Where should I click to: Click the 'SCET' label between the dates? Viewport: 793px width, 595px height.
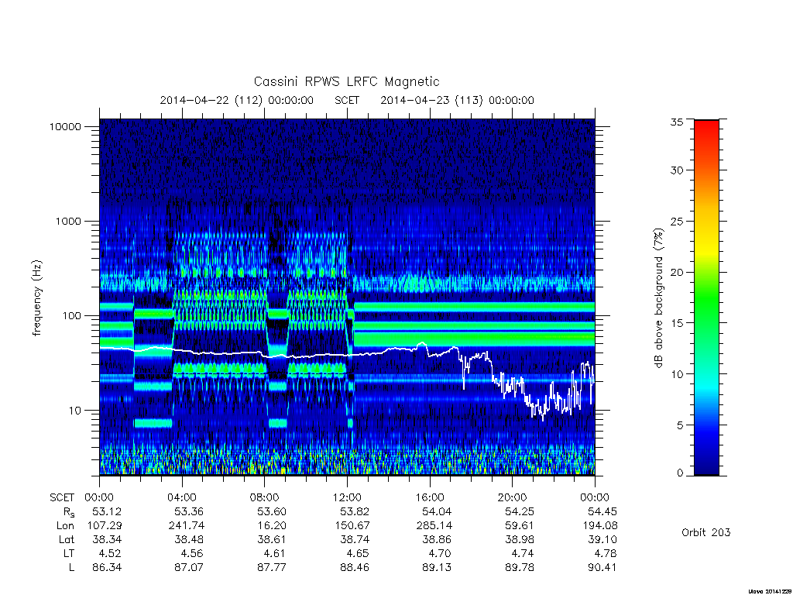coord(347,100)
